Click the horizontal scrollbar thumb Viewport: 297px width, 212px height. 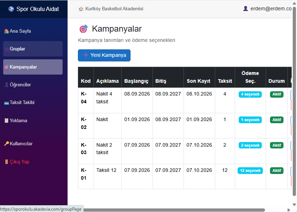pos(174,210)
